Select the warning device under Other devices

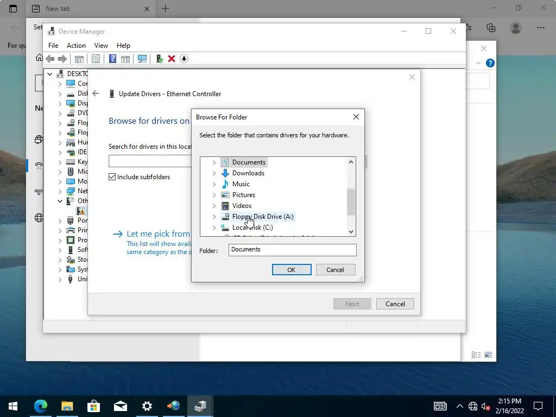81,211
